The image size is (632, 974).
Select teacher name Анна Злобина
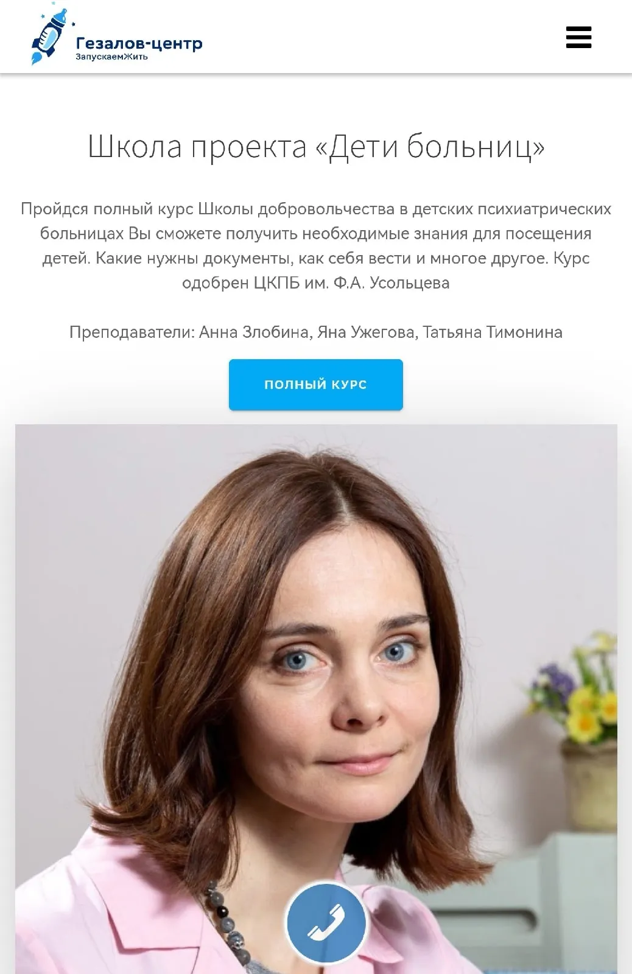coord(256,332)
